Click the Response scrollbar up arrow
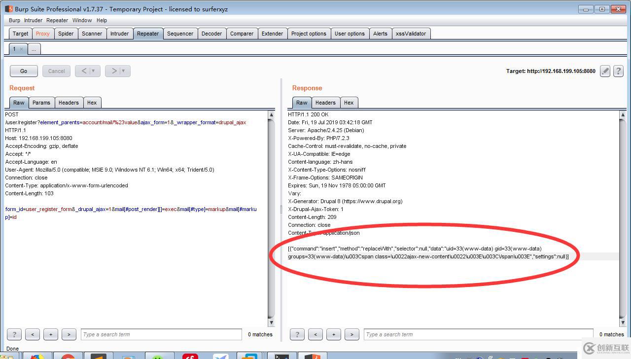The height and width of the screenshot is (359, 631). [623, 115]
